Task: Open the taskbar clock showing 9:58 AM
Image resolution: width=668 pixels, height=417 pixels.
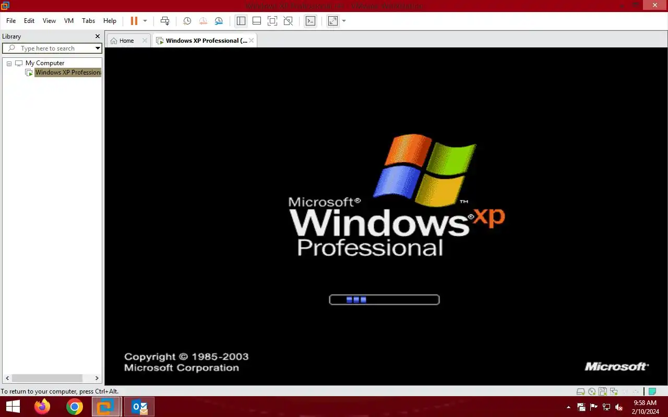Action: (645, 407)
